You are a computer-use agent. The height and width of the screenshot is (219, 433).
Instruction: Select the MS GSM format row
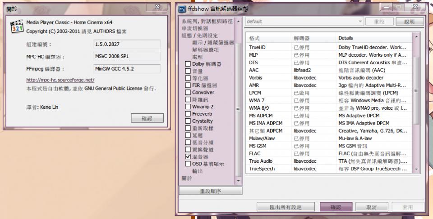[x=329, y=146]
